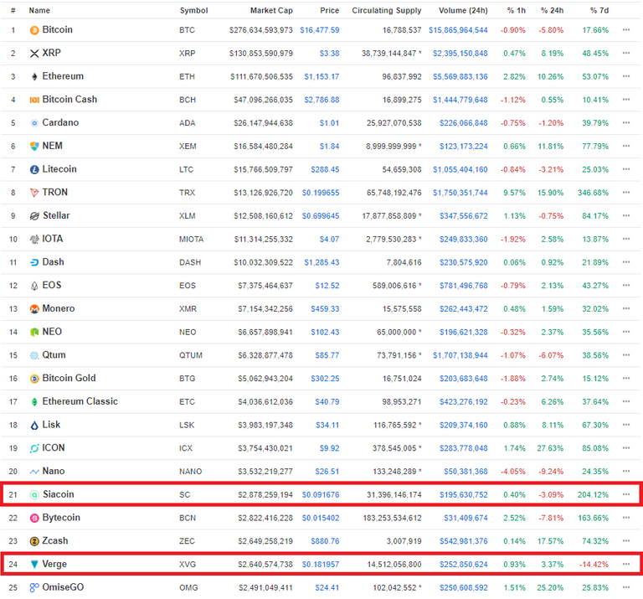Image resolution: width=643 pixels, height=599 pixels.
Task: Open the Bitcoin name link
Action: pyautogui.click(x=58, y=29)
